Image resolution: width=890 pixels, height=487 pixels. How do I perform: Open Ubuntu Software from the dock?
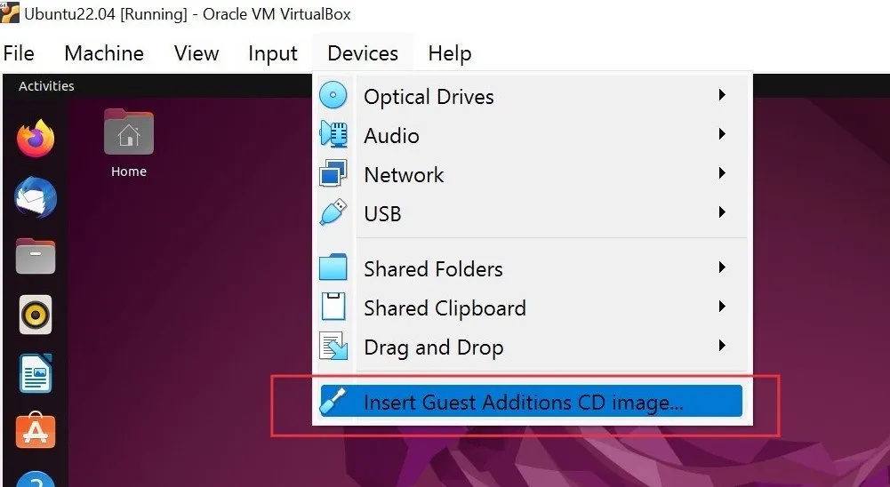pos(36,432)
